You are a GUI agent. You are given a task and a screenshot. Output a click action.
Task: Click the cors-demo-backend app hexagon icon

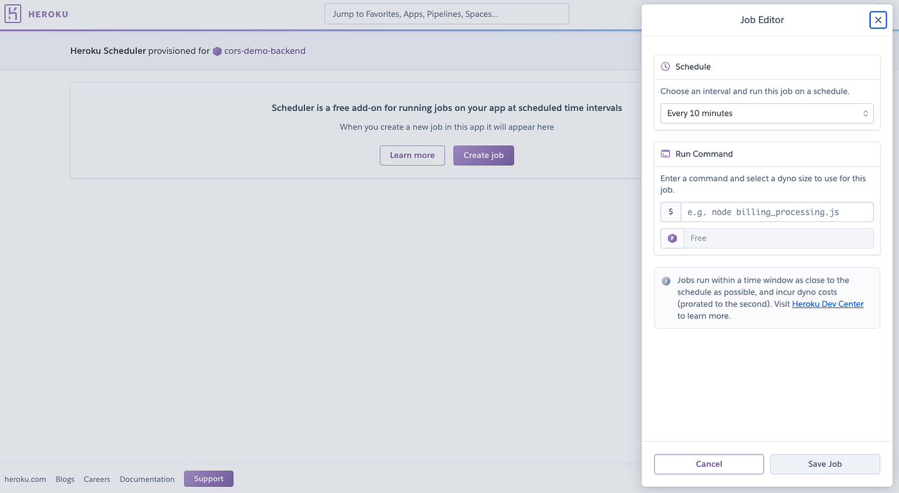point(217,51)
